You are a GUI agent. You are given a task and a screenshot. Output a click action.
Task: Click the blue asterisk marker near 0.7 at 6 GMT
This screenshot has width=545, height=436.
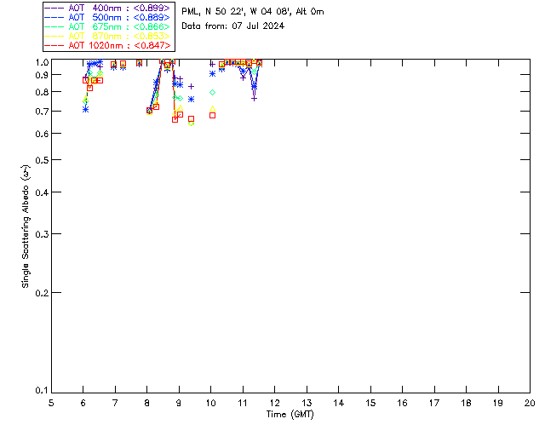[x=85, y=109]
